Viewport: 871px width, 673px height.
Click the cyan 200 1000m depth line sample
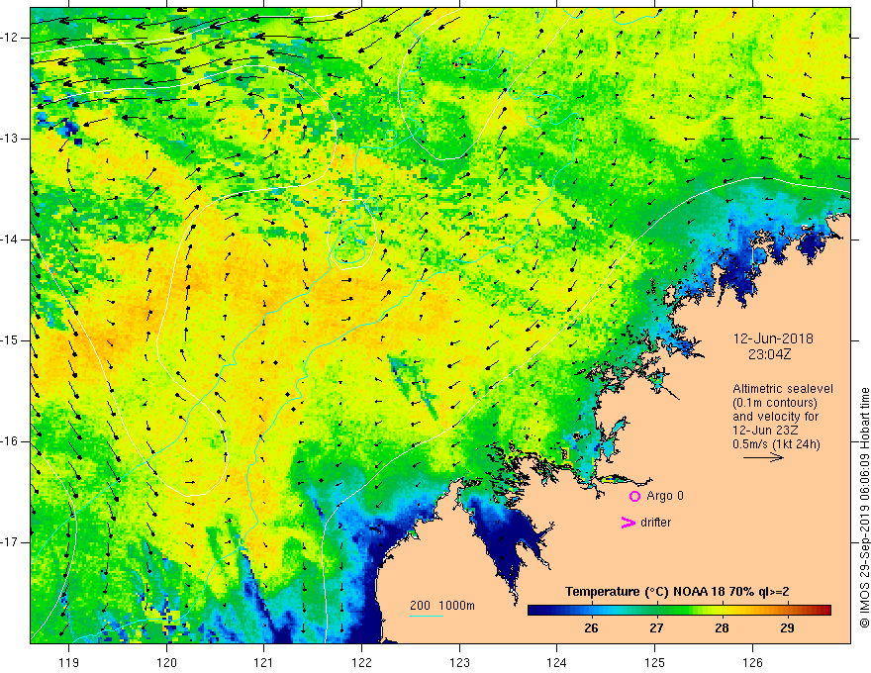427,616
